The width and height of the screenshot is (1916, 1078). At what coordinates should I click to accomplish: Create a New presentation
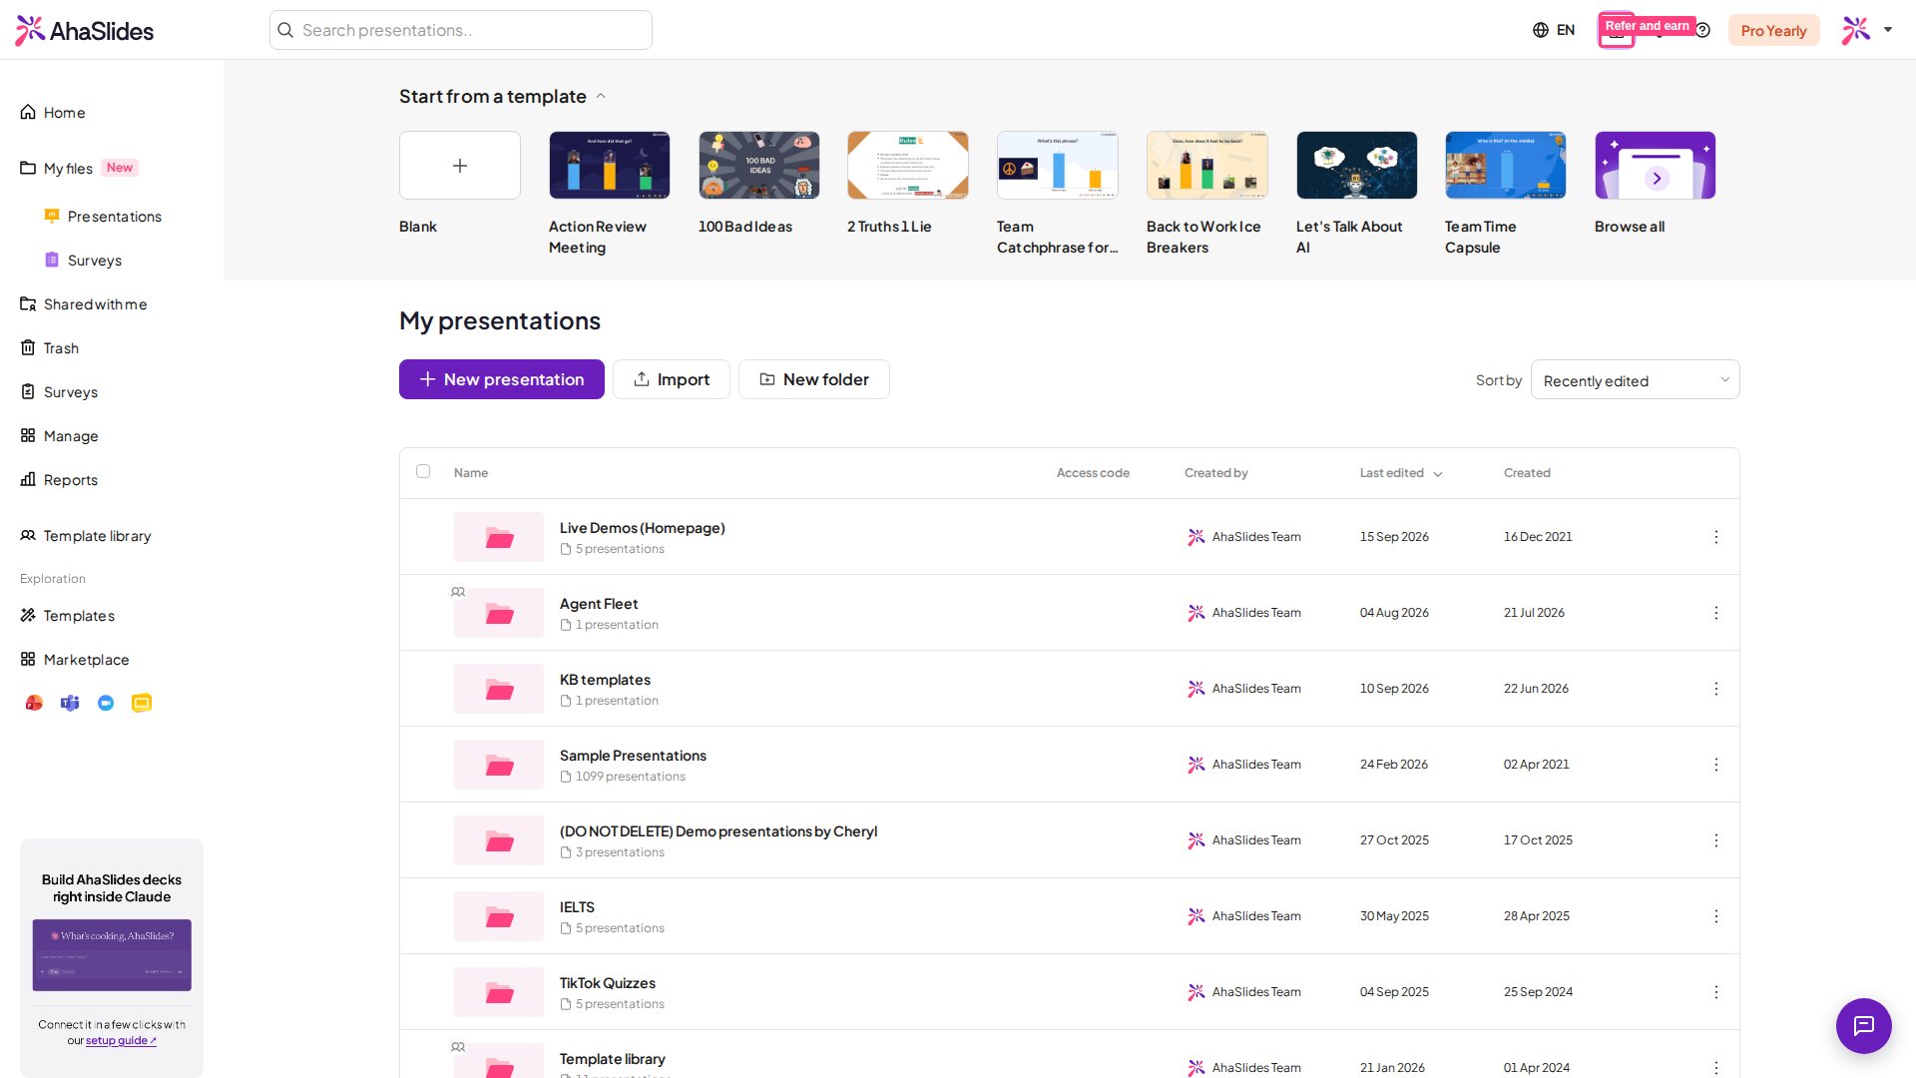(501, 379)
